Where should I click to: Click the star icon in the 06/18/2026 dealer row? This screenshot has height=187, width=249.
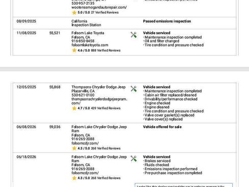74,178
